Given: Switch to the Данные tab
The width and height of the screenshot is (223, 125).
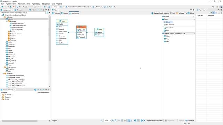Looking at the screenshot, I should (x=65, y=13).
